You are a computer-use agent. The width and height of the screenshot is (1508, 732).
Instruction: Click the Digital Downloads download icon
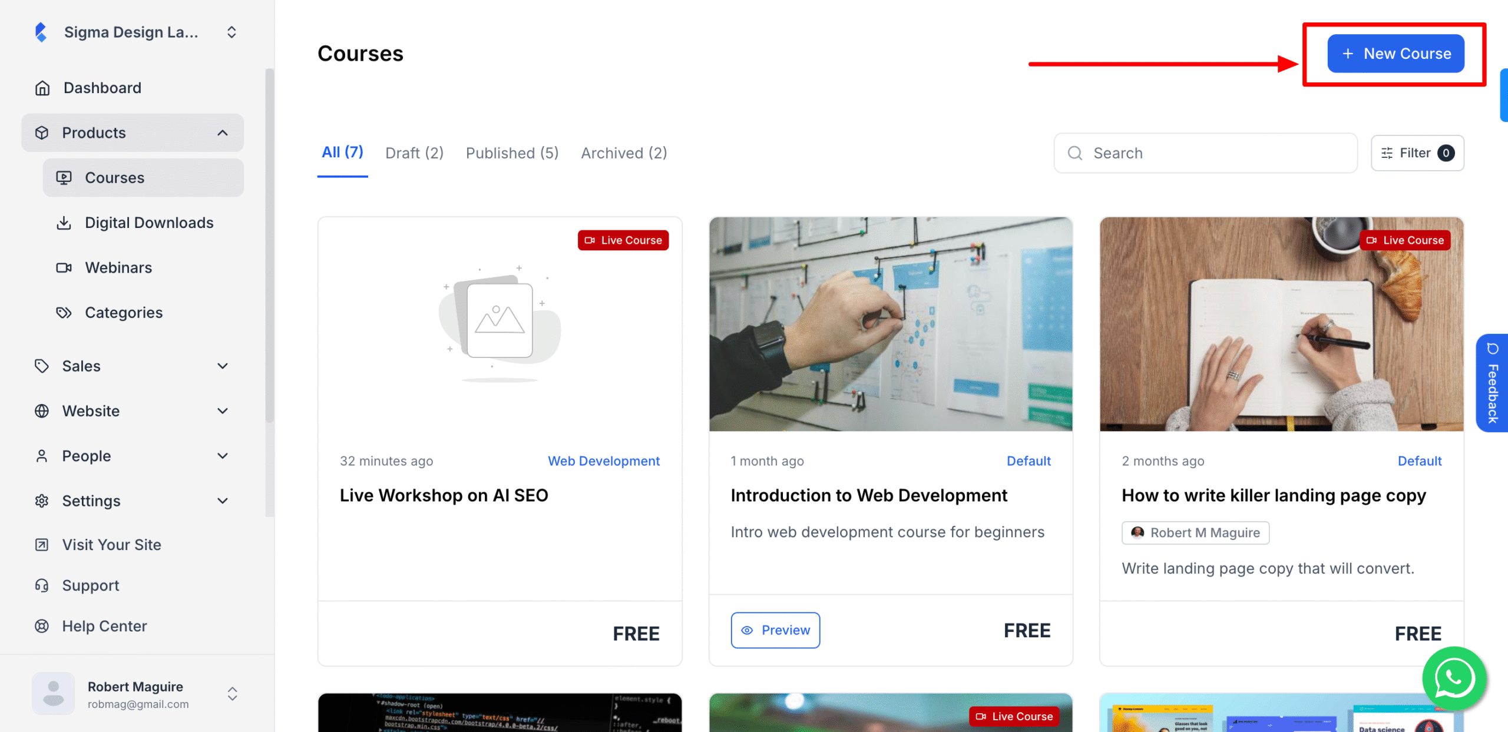(x=64, y=223)
